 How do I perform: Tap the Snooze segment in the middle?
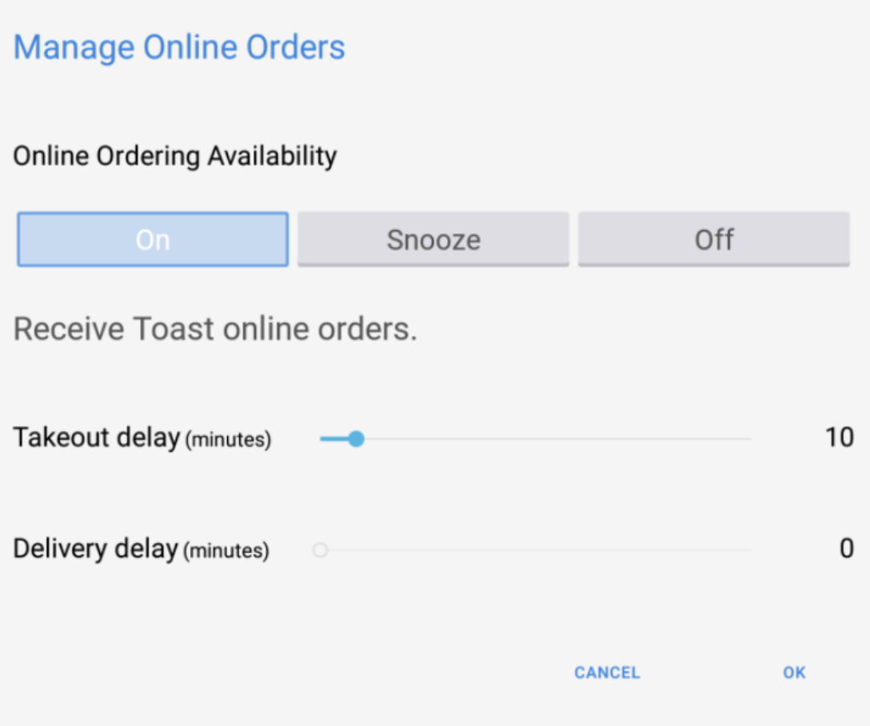pyautogui.click(x=433, y=238)
